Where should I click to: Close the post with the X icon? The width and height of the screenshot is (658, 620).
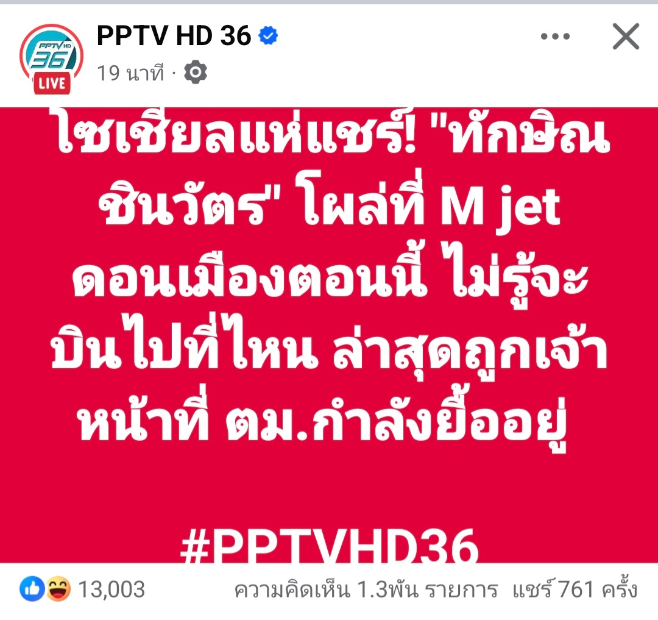click(626, 37)
